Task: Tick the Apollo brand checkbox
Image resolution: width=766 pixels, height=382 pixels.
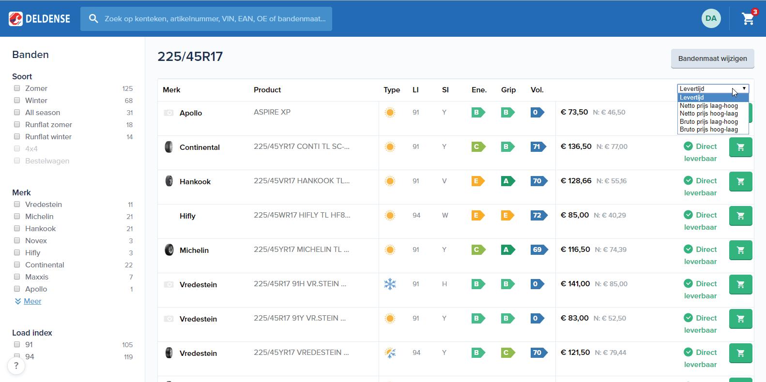Action: pyautogui.click(x=17, y=289)
